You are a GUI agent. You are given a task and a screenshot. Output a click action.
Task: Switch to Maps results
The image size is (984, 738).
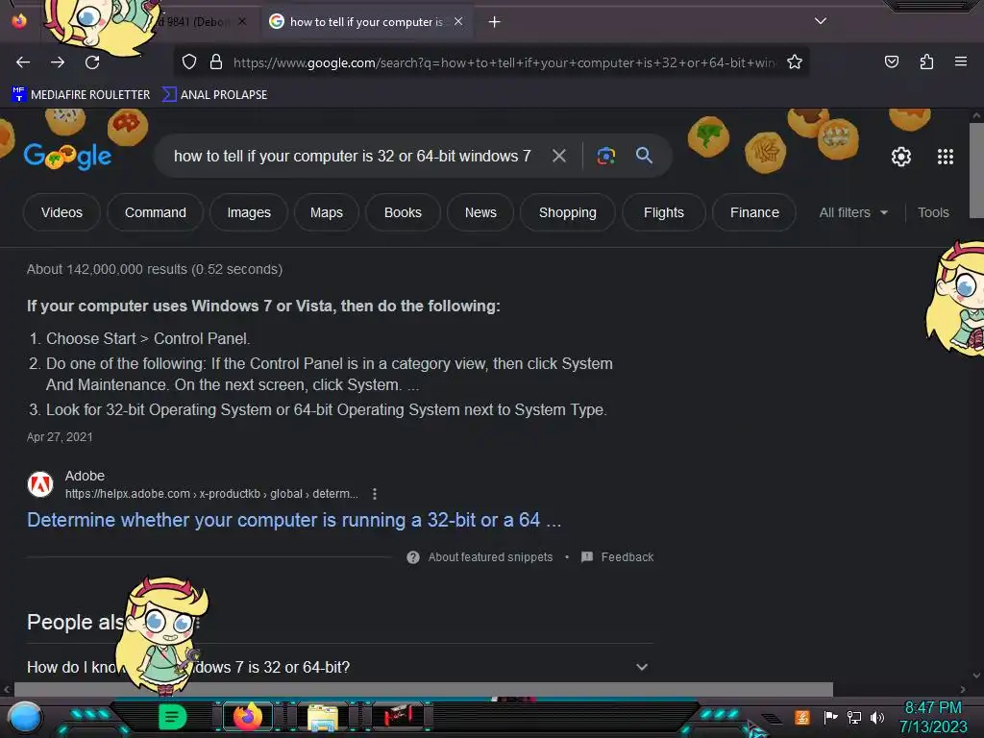pos(327,212)
